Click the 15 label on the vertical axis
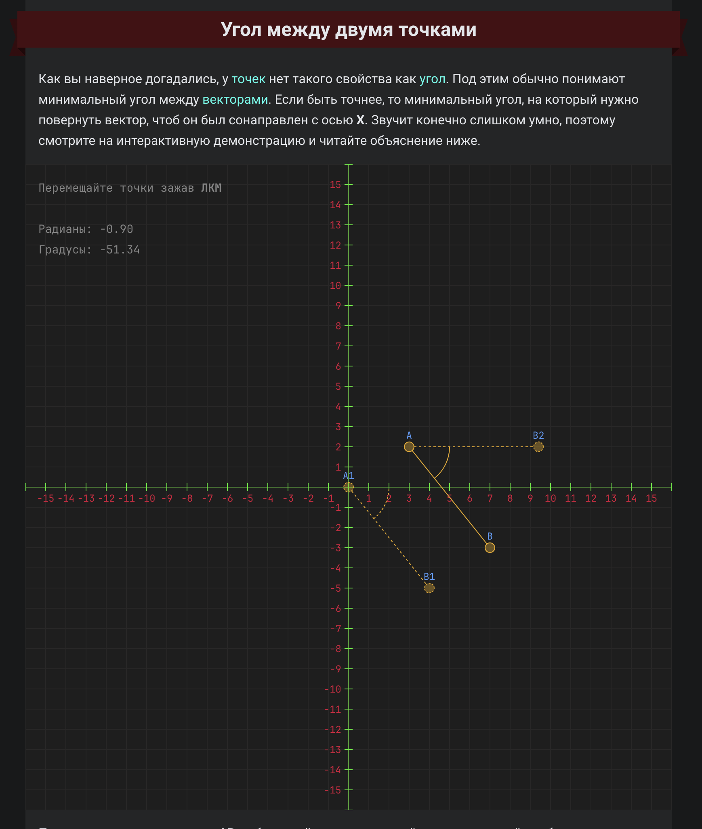 pyautogui.click(x=335, y=185)
